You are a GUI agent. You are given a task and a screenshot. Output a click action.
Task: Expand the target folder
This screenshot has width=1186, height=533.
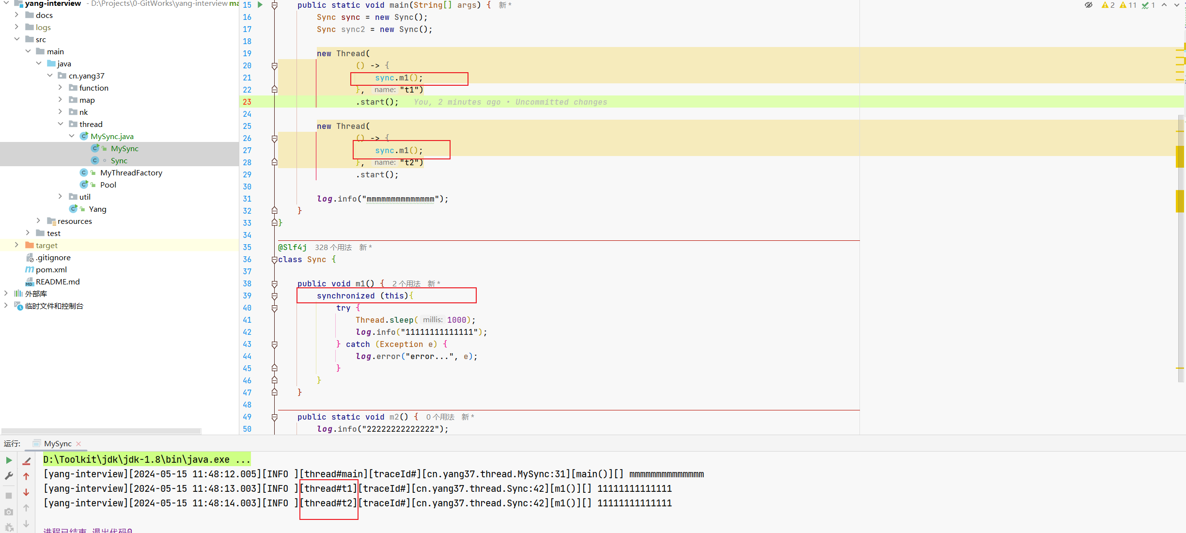point(16,245)
